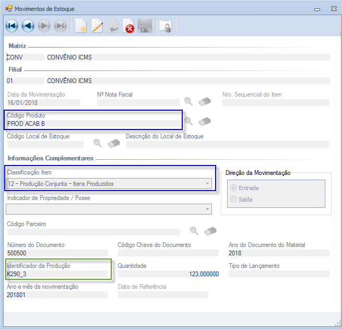Click the edit record pencil icon
The width and height of the screenshot is (342, 330).
[97, 26]
